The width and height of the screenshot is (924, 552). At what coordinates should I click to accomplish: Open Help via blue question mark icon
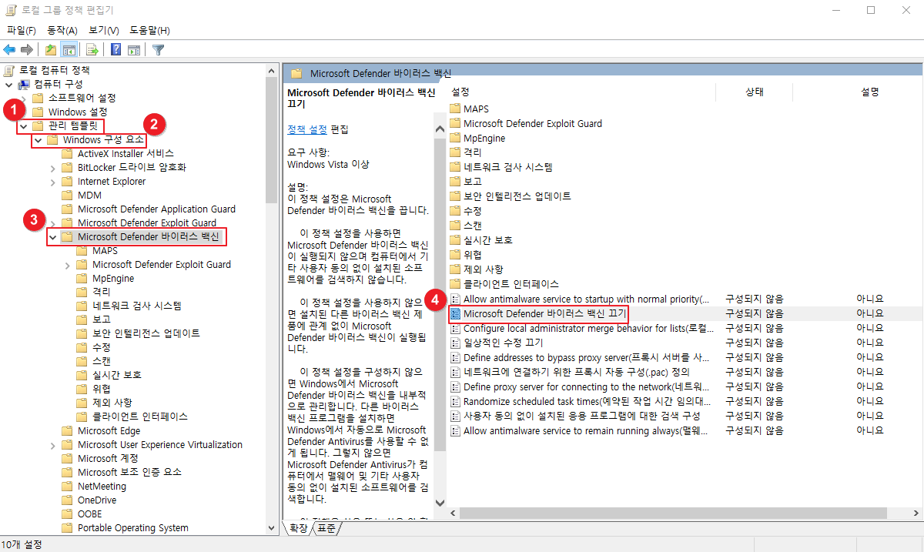coord(116,49)
